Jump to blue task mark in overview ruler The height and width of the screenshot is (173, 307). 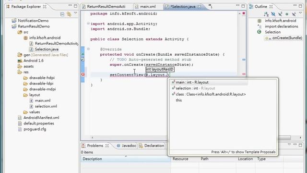(x=244, y=60)
